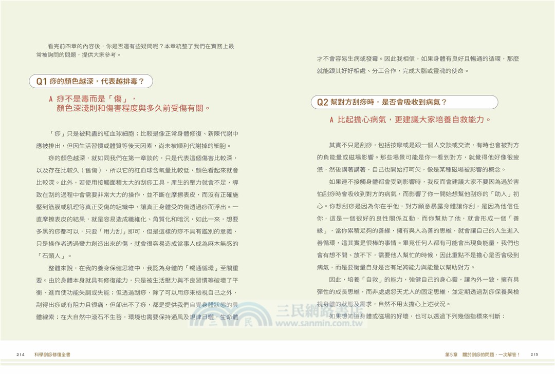Click the line starting 因此，培養「自救」的能力
Image resolution: width=555 pixels, height=375 pixels.
424,280
